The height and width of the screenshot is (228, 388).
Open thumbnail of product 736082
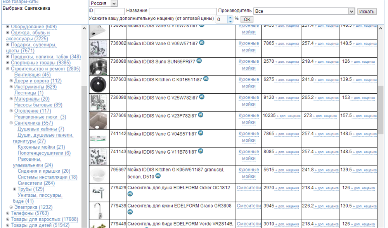point(98,48)
